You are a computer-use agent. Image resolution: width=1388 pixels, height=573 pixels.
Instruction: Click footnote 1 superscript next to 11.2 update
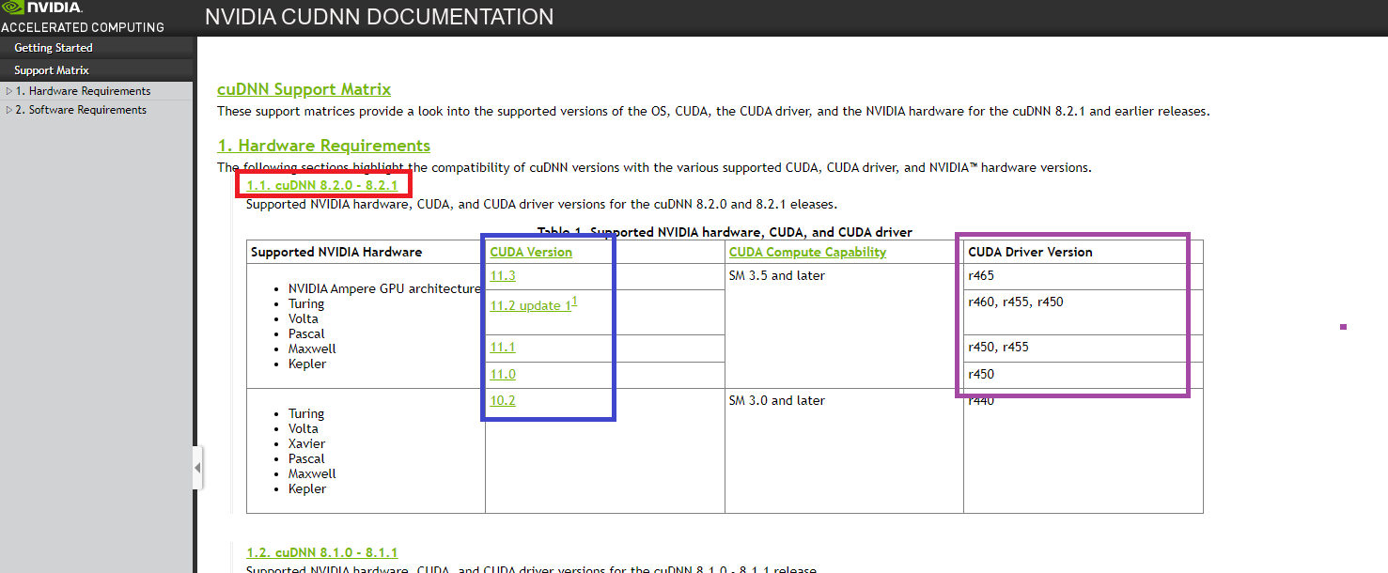point(575,301)
